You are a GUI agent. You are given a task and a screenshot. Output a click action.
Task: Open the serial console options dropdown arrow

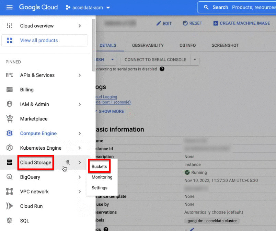[195, 60]
